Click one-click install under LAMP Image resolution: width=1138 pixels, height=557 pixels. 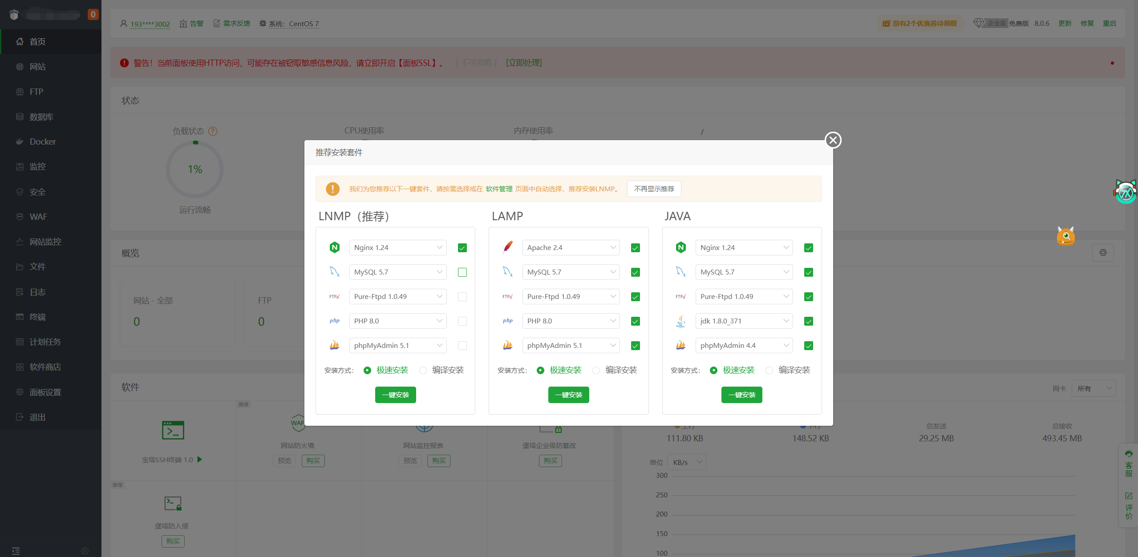568,395
